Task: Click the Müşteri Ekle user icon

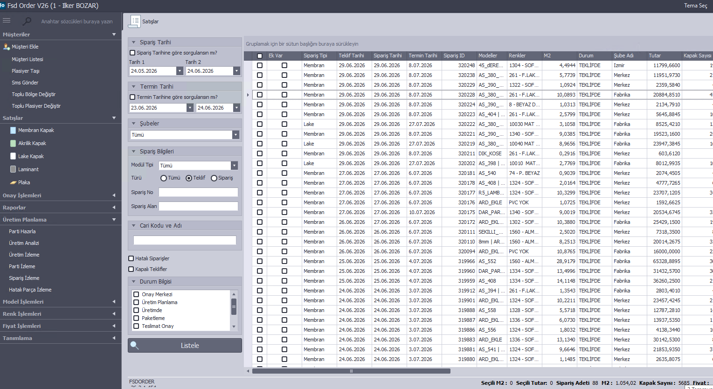Action: click(x=7, y=47)
